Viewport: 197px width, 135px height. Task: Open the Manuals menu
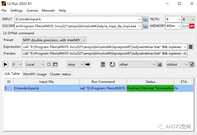pos(48,11)
